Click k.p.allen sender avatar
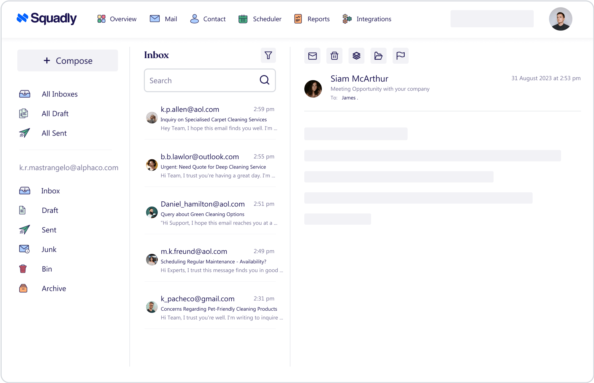Screen dimensions: 594x383 pos(152,118)
